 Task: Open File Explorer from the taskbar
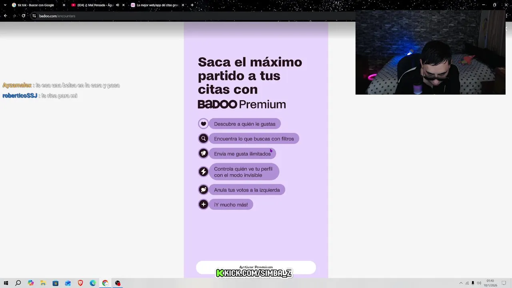click(43, 283)
